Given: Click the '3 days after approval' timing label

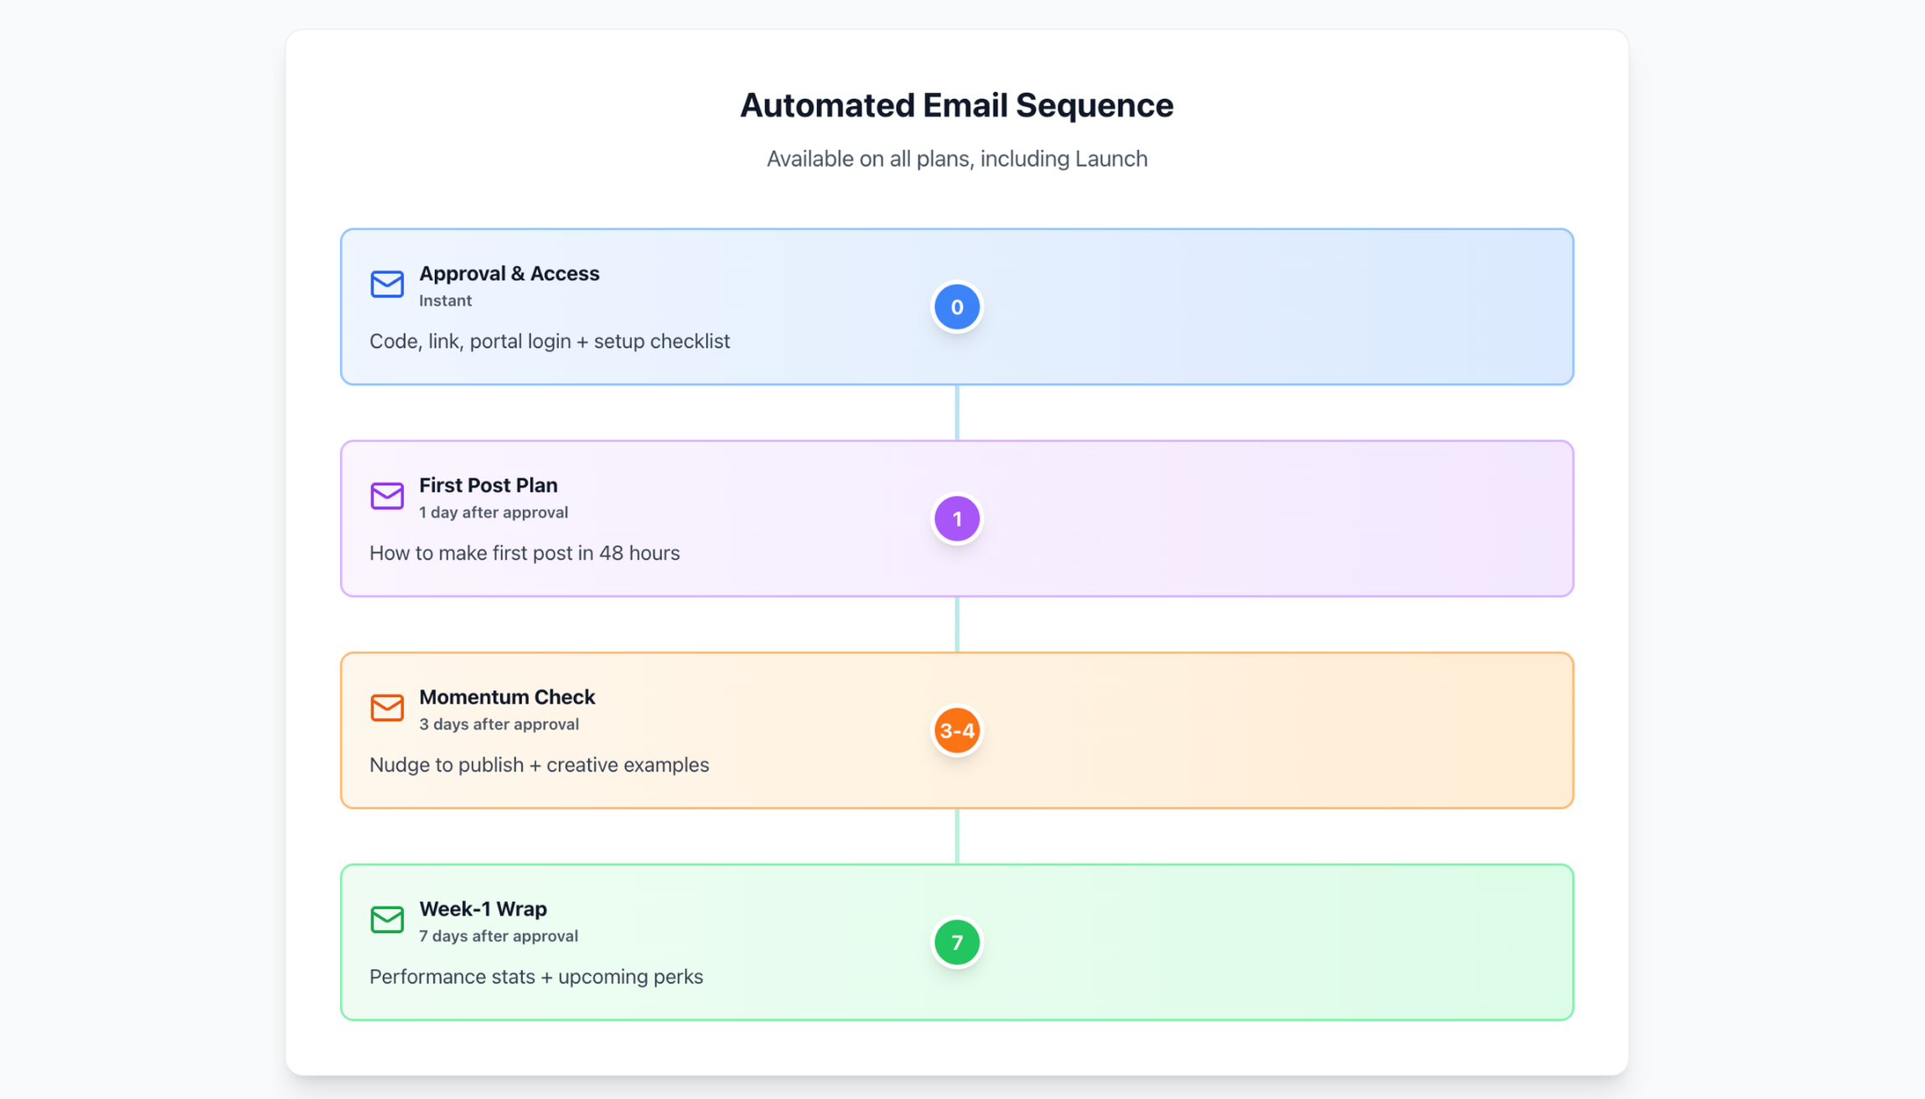Looking at the screenshot, I should point(499,725).
